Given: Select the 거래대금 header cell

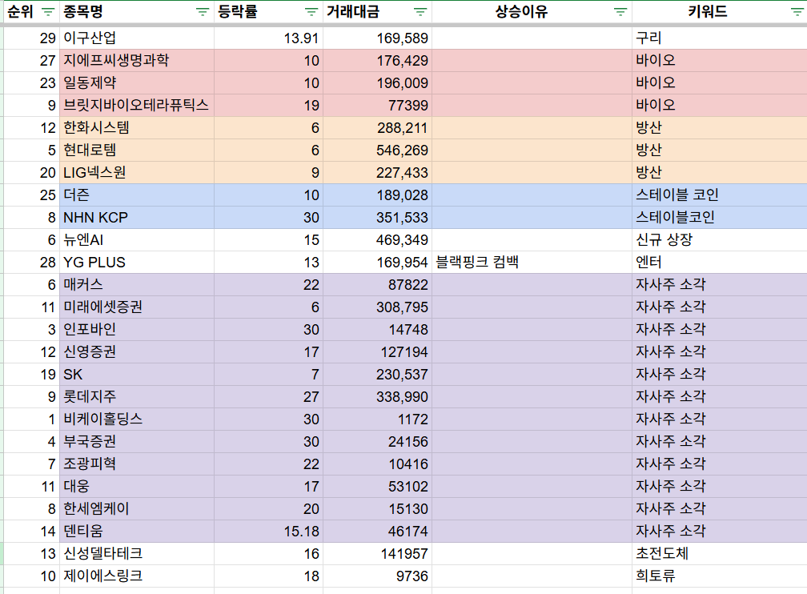Looking at the screenshot, I should [x=377, y=12].
